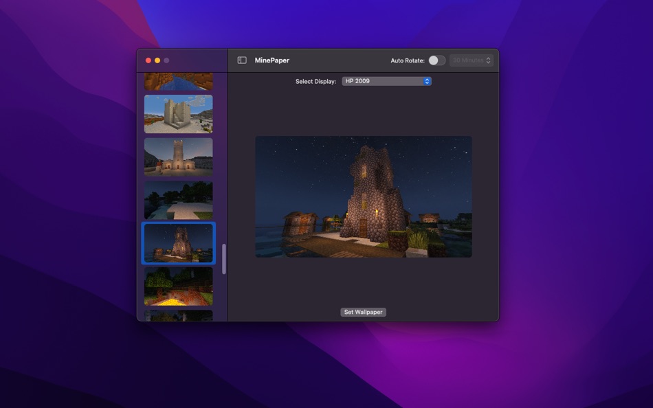Click the large wallpaper preview image
653x408 pixels.
(364, 196)
